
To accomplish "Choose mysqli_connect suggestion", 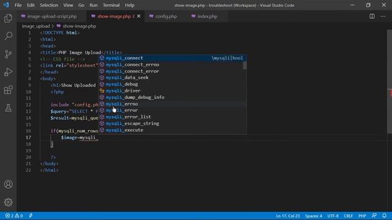I will coord(172,58).
